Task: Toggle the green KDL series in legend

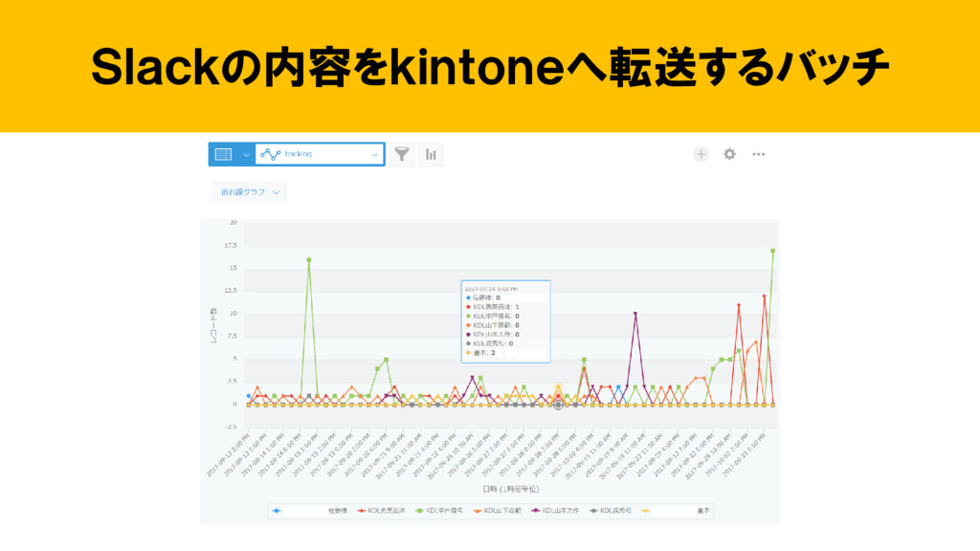Action: pyautogui.click(x=439, y=511)
